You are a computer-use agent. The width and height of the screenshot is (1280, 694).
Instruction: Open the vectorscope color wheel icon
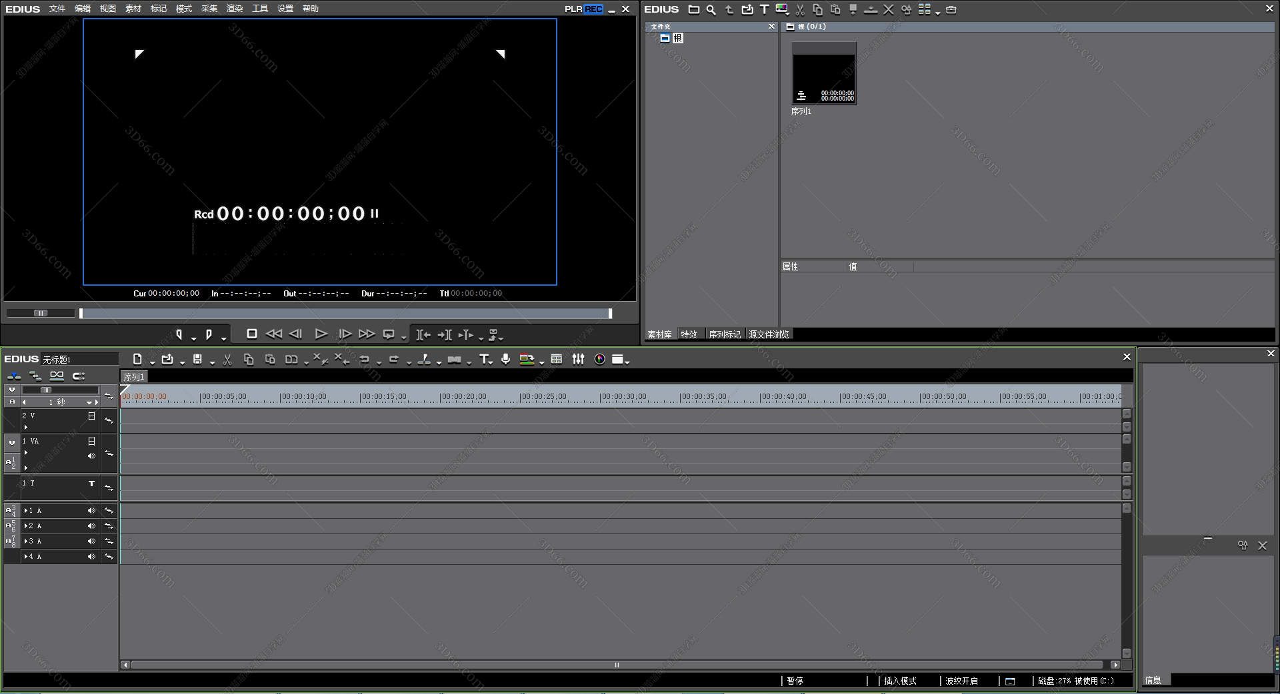click(x=599, y=359)
